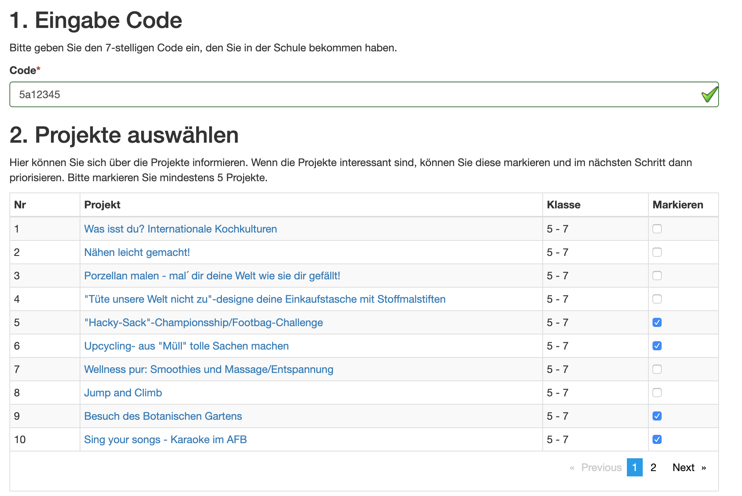Open the Porzellan malen project link
742x496 pixels.
(212, 276)
